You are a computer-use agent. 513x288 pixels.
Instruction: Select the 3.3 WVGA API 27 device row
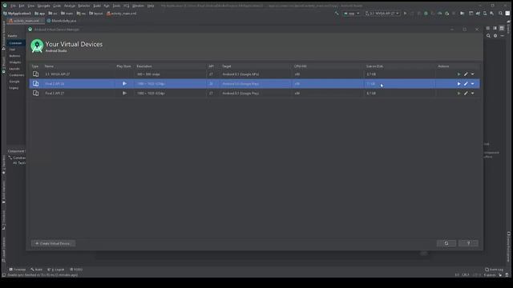coord(255,74)
